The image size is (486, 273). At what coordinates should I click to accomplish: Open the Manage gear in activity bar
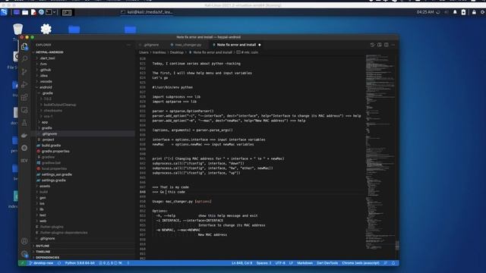coord(24,254)
